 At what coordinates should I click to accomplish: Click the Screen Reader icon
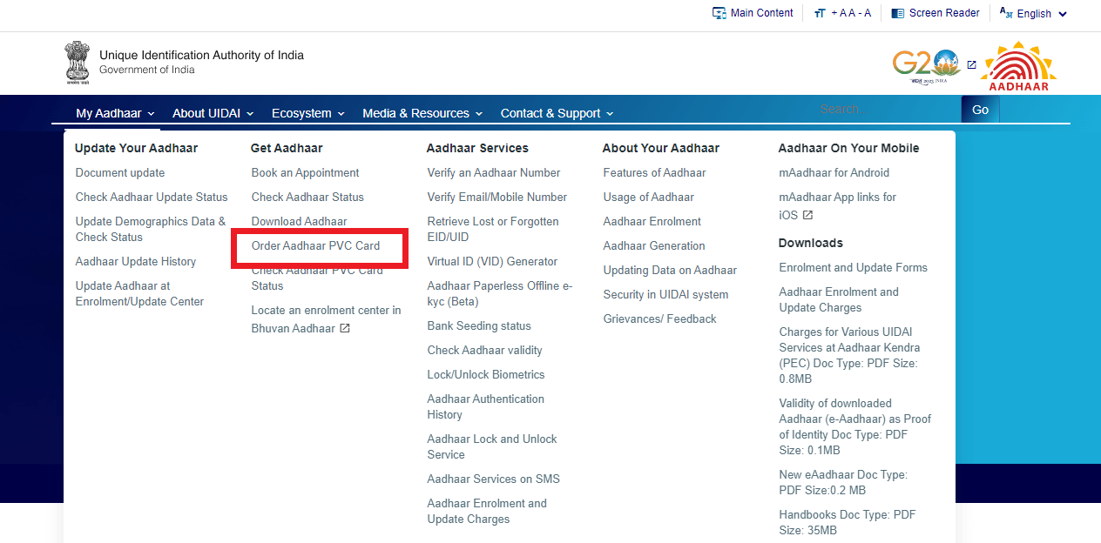tap(897, 13)
